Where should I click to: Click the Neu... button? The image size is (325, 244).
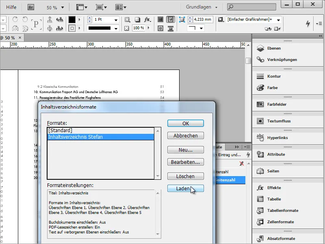(186, 150)
